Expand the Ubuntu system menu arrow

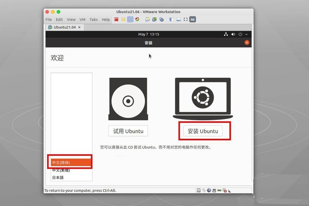coord(246,34)
